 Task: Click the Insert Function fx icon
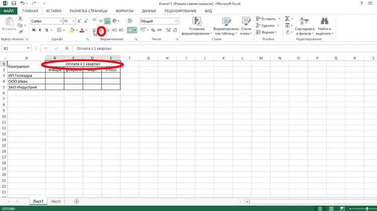click(x=66, y=49)
